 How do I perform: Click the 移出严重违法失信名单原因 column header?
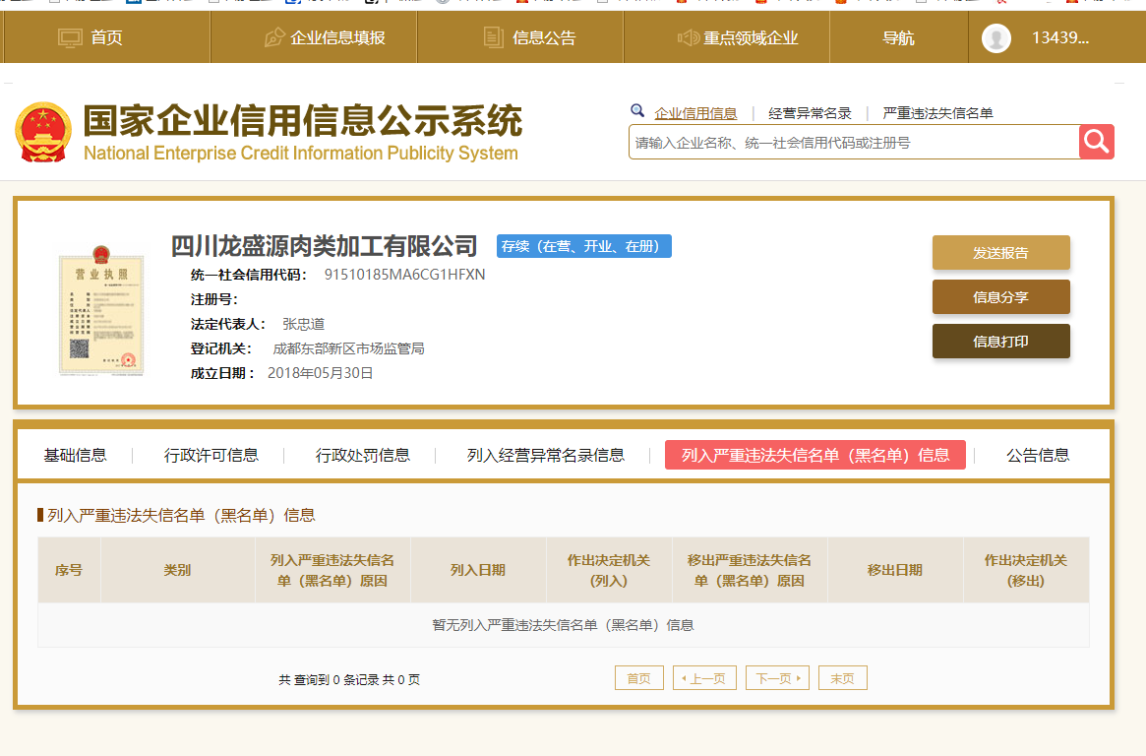pos(750,570)
